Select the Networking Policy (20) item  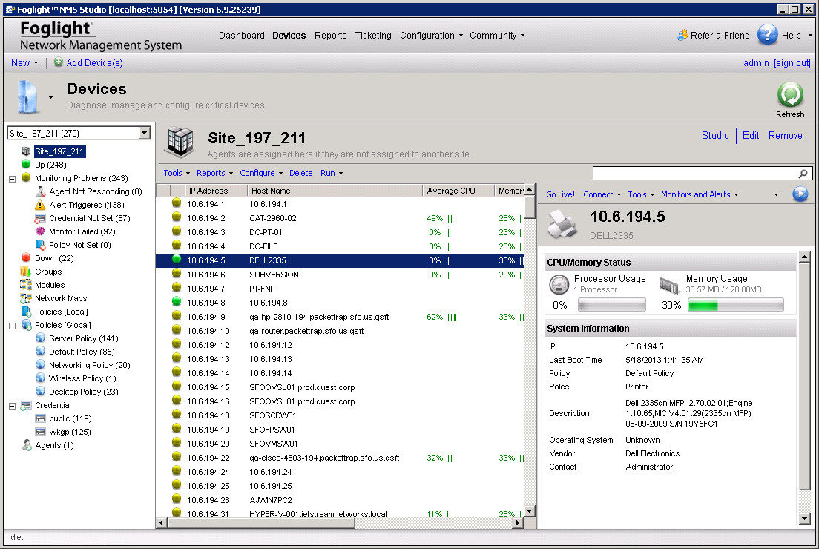(89, 365)
